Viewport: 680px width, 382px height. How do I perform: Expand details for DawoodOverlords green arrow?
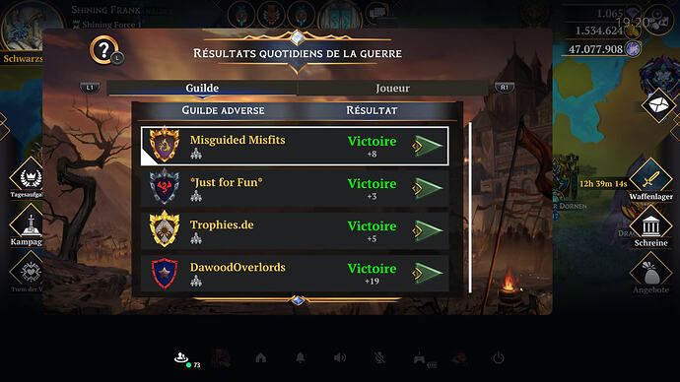(428, 274)
